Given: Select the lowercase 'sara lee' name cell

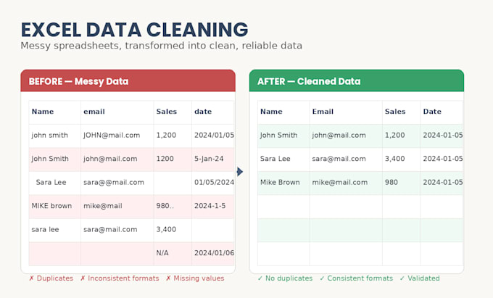Looking at the screenshot, I should point(45,229).
